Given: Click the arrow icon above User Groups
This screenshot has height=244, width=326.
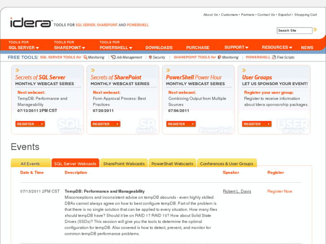Looking at the screenshot, I should pyautogui.click(x=244, y=70).
